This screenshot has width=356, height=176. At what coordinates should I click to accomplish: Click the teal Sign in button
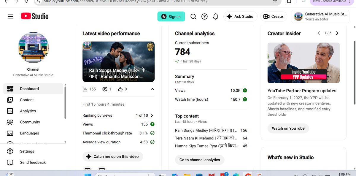tap(171, 17)
